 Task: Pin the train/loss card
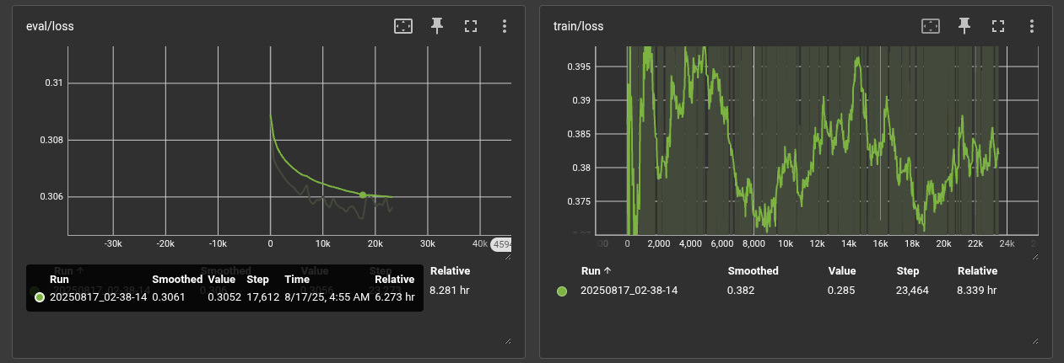(x=964, y=26)
